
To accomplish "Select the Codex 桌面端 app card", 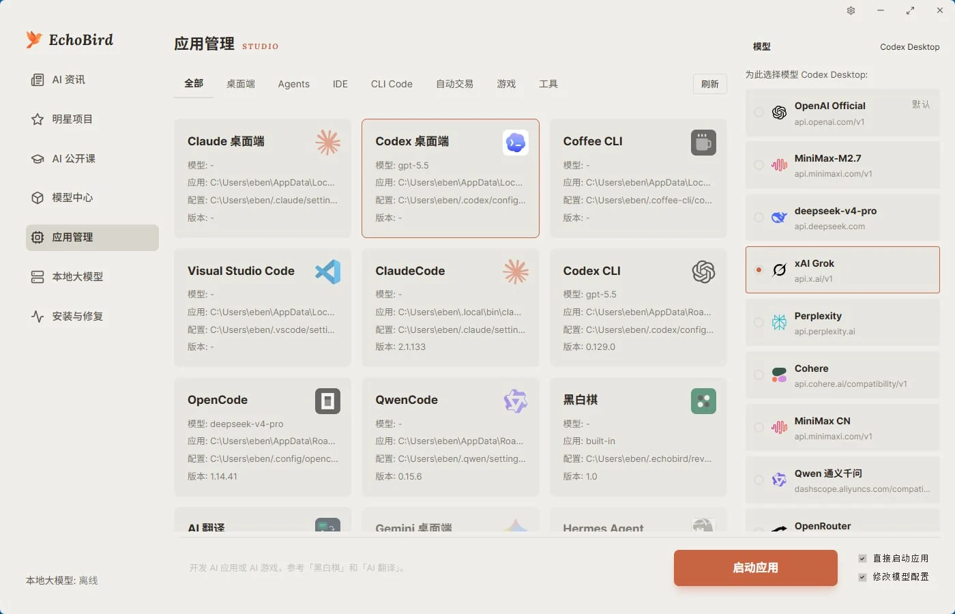I will coord(450,178).
